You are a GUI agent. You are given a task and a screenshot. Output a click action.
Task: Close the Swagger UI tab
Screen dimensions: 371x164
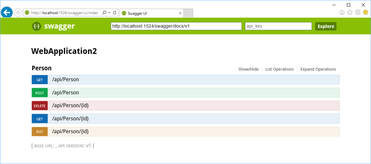[180, 13]
